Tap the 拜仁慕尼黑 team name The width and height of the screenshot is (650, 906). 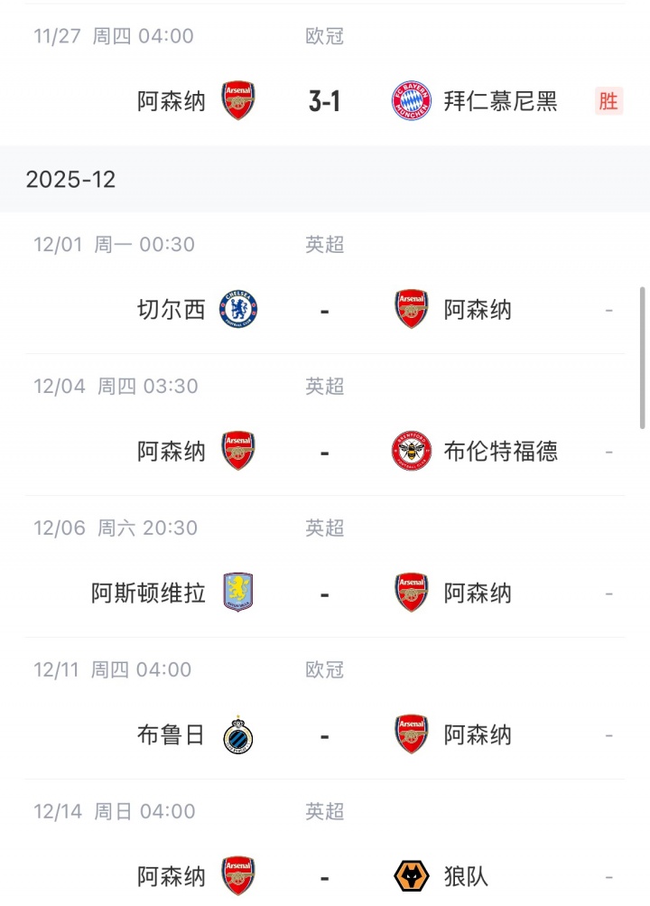500,102
